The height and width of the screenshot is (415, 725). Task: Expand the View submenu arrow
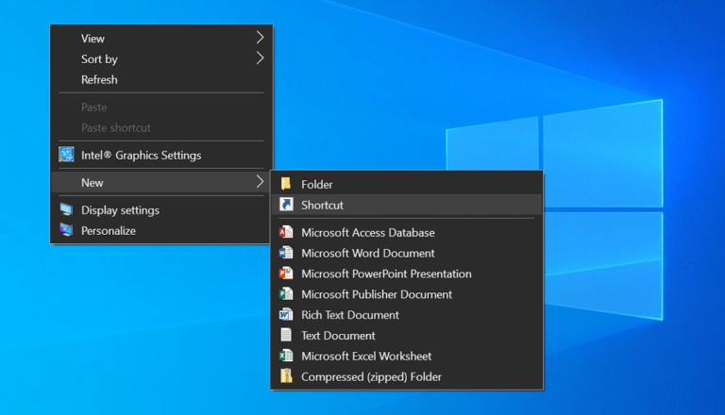tap(260, 38)
